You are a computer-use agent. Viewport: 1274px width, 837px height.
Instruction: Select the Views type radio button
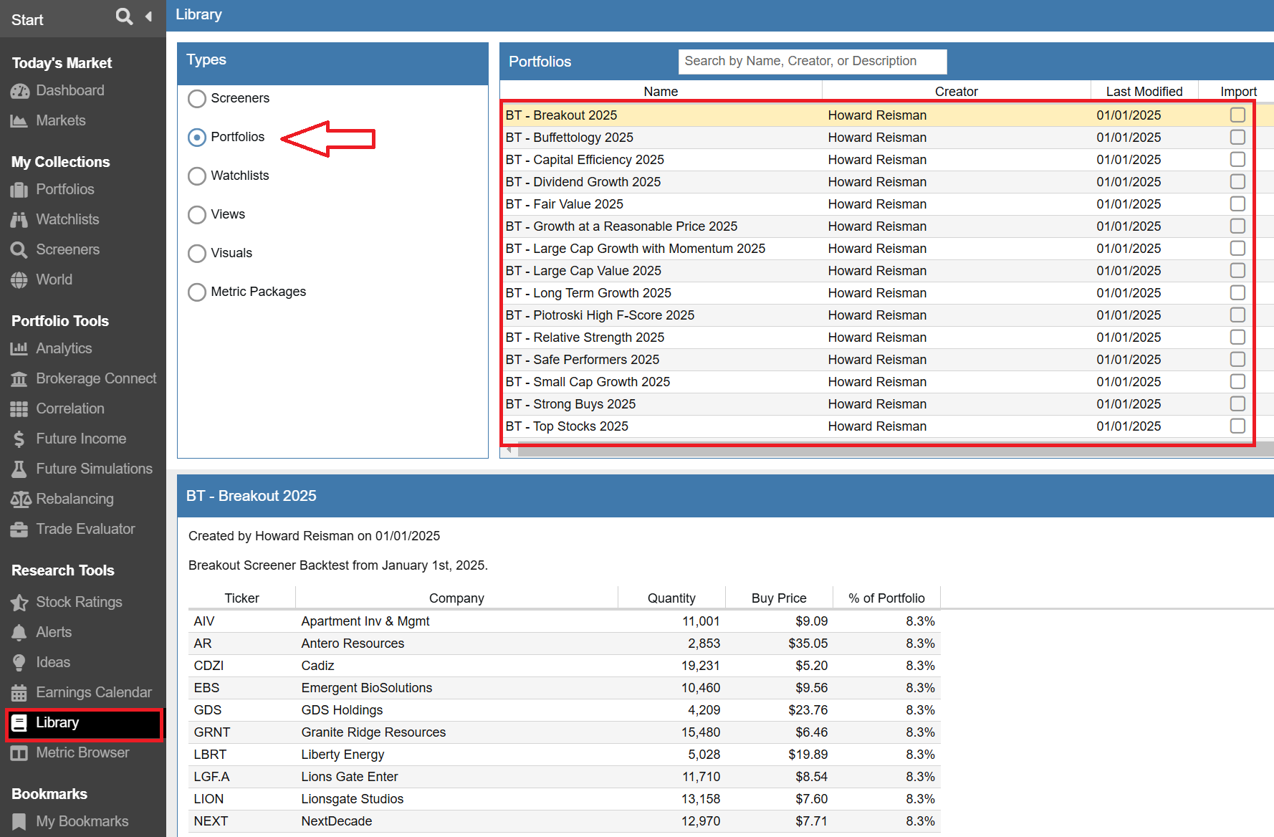[197, 215]
